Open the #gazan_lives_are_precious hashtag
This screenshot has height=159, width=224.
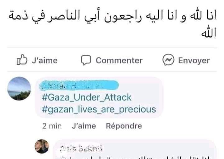99,109
